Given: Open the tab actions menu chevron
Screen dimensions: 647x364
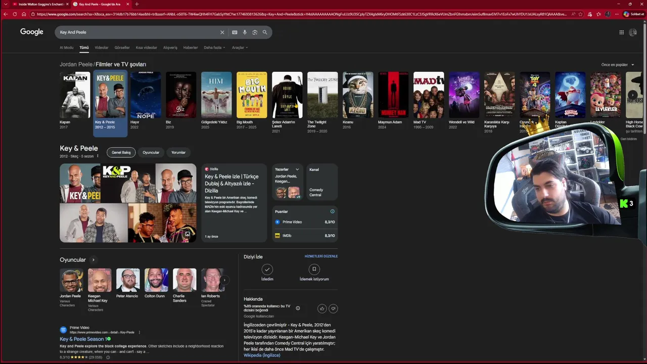Looking at the screenshot, I should pyautogui.click(x=6, y=4).
